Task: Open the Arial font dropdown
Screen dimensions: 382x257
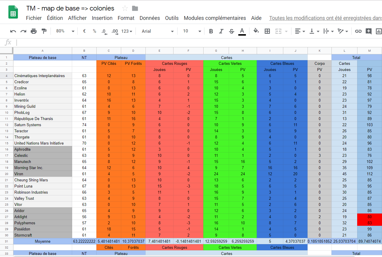Action: click(158, 31)
